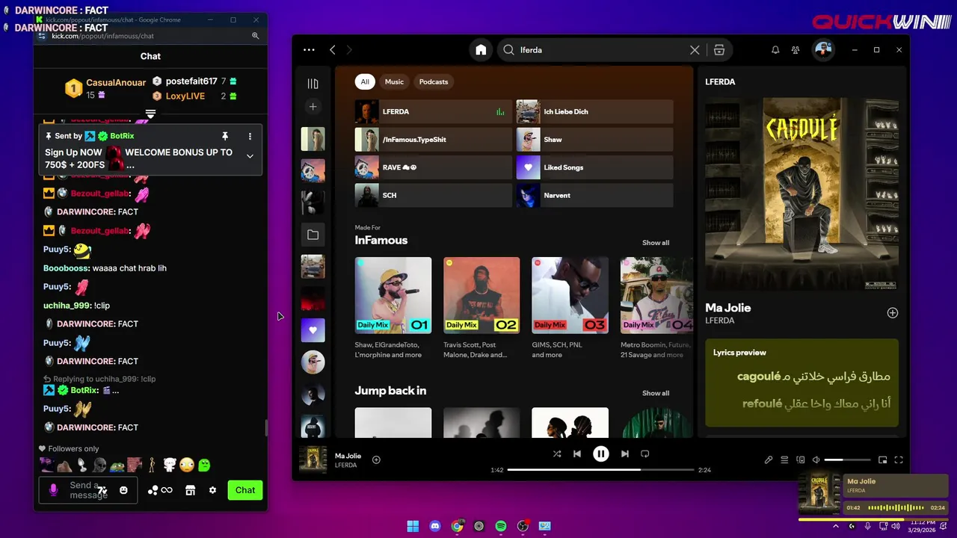Send message with green Chat button

245,490
